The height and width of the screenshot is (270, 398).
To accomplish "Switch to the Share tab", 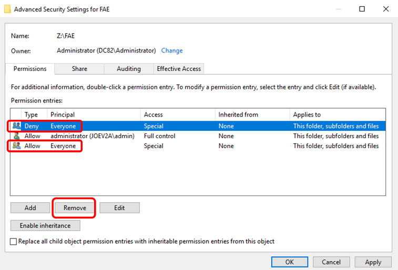I will (x=79, y=69).
